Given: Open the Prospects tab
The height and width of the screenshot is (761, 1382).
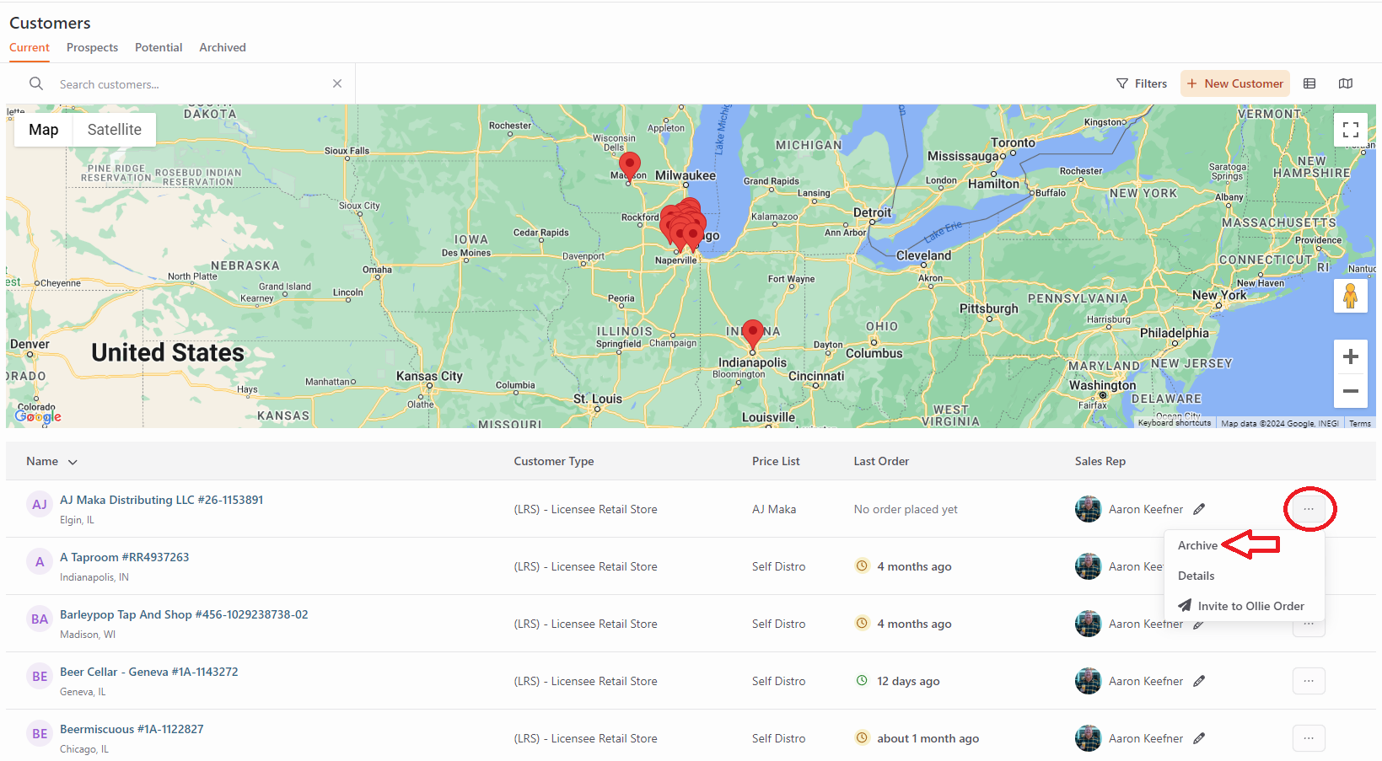Looking at the screenshot, I should [x=92, y=47].
